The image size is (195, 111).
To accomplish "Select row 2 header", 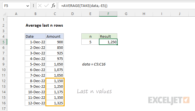I will (3, 25).
